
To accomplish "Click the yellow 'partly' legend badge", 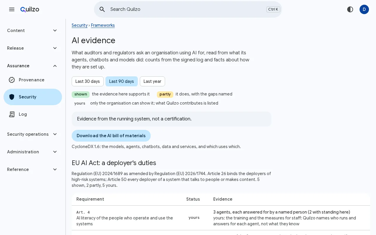I will pyautogui.click(x=165, y=94).
